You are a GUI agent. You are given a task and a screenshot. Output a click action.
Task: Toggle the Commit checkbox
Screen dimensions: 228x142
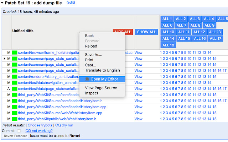[x=19, y=131]
